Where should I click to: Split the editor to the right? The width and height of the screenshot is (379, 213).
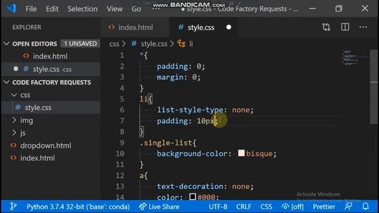(x=345, y=27)
